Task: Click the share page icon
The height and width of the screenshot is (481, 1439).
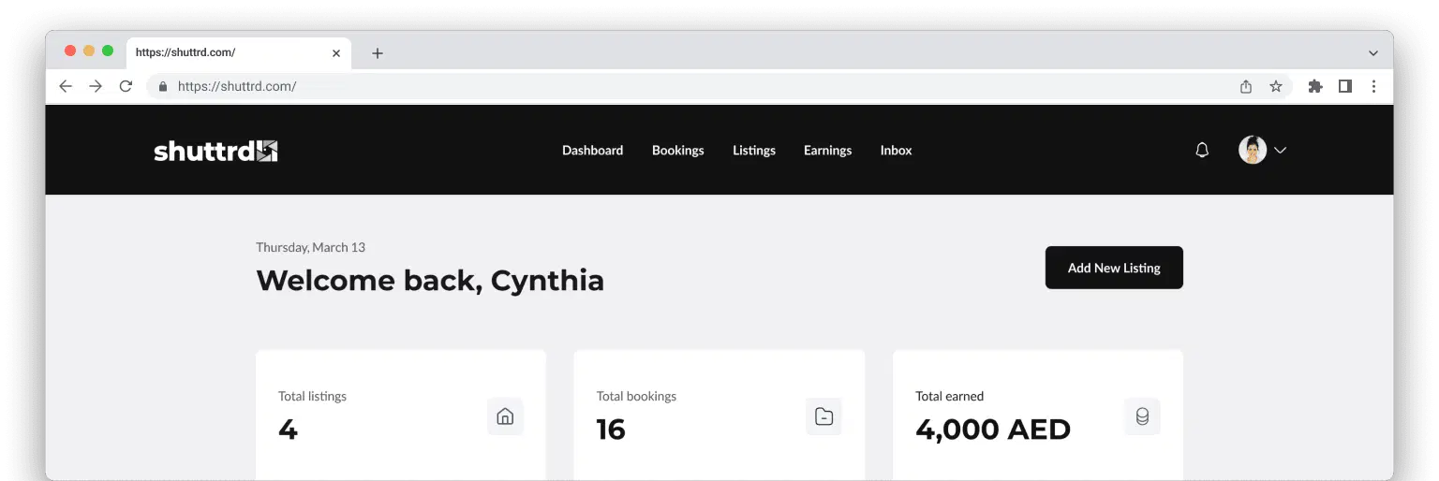Action: point(1246,86)
